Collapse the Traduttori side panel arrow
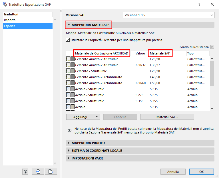 (61, 11)
